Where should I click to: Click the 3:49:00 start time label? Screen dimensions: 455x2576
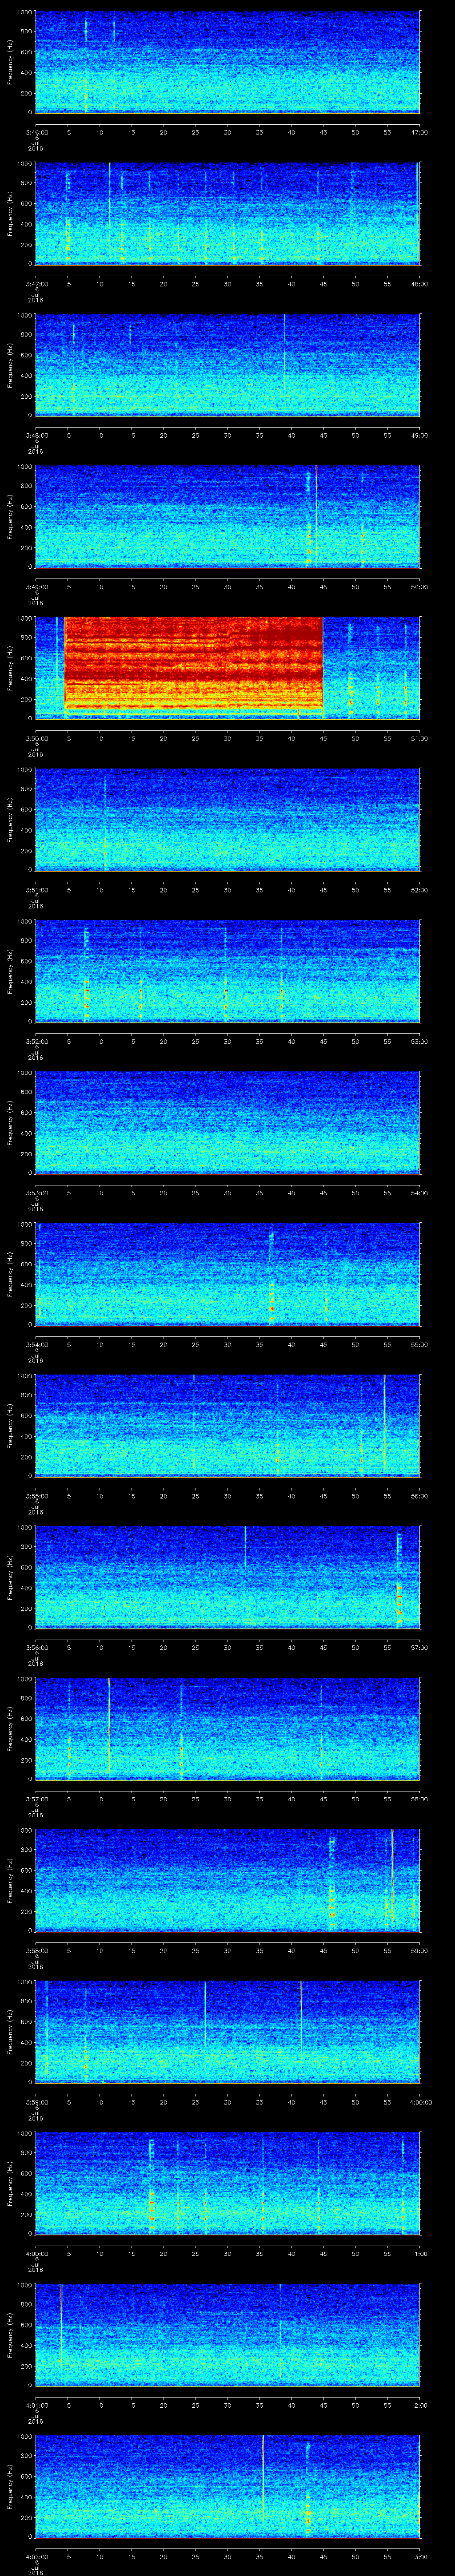coord(36,586)
